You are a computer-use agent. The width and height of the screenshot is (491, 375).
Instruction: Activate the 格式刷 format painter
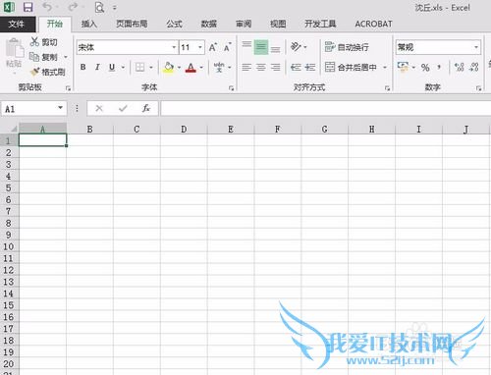tap(48, 72)
